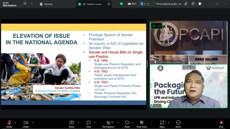
Task: Select the Admin speaker video tile
Action: tap(189, 86)
